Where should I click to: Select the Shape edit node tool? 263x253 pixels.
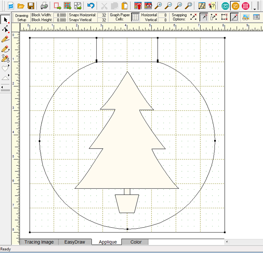coord(5,29)
